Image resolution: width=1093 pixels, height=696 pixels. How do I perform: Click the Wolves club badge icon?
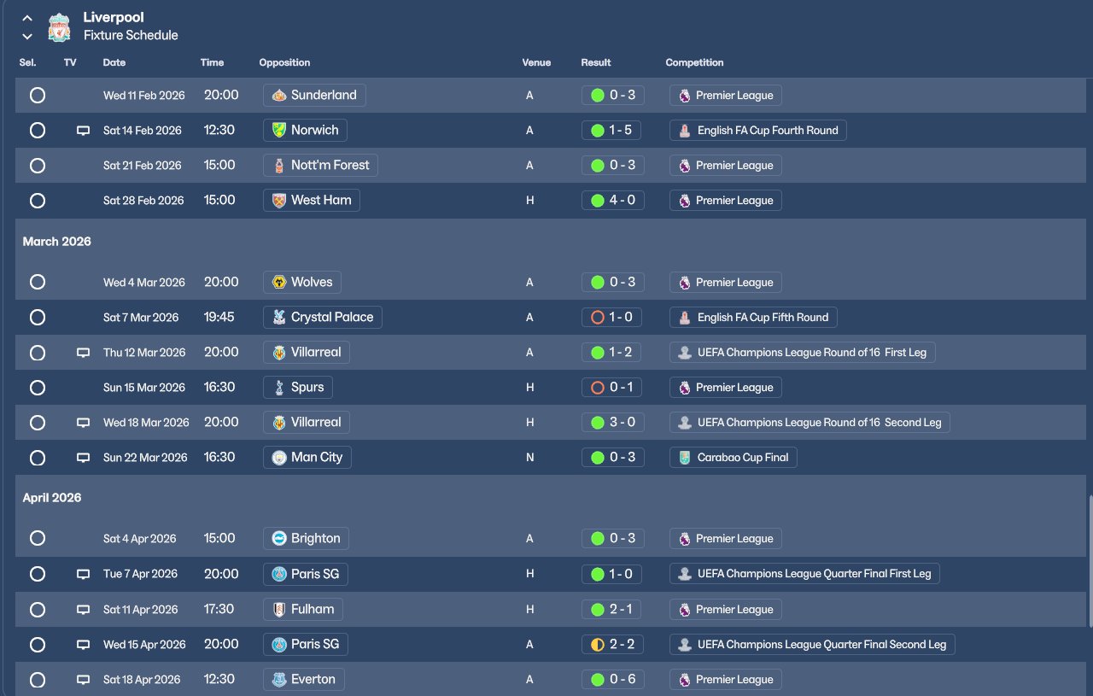(278, 283)
